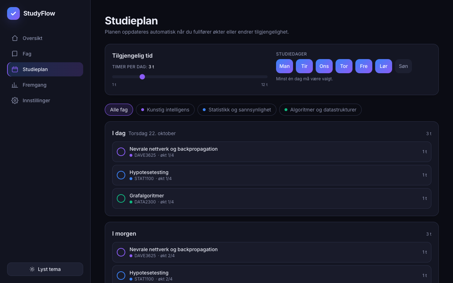Toggle Tir study day

tap(304, 66)
